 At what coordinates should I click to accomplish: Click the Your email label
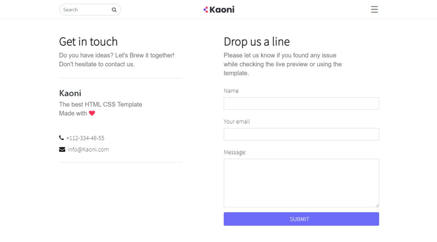point(237,121)
